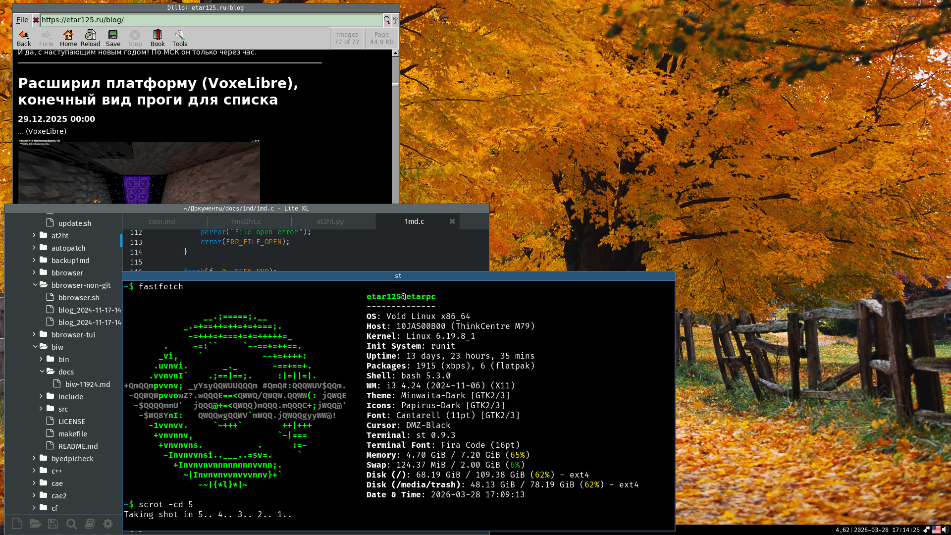Click the Dillo URL address field
This screenshot has height=535, width=951.
click(211, 20)
